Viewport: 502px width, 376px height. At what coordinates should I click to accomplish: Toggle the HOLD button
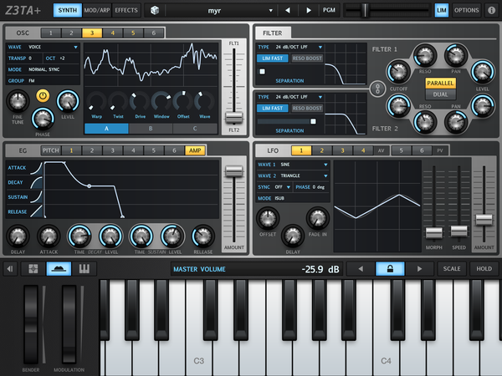click(x=484, y=269)
